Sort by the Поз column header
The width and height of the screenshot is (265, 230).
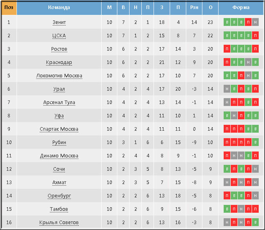pos(9,7)
